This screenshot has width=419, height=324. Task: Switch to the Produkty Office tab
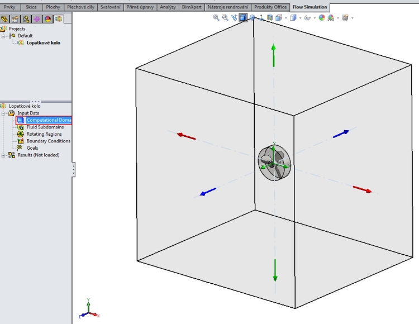click(270, 7)
